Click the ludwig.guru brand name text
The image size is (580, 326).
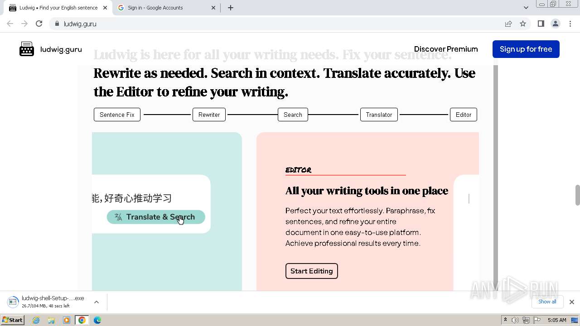tap(61, 49)
